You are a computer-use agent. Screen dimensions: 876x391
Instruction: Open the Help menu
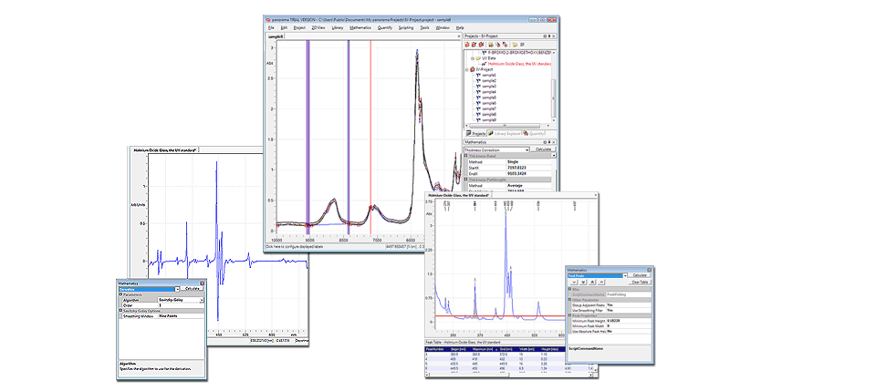click(460, 27)
